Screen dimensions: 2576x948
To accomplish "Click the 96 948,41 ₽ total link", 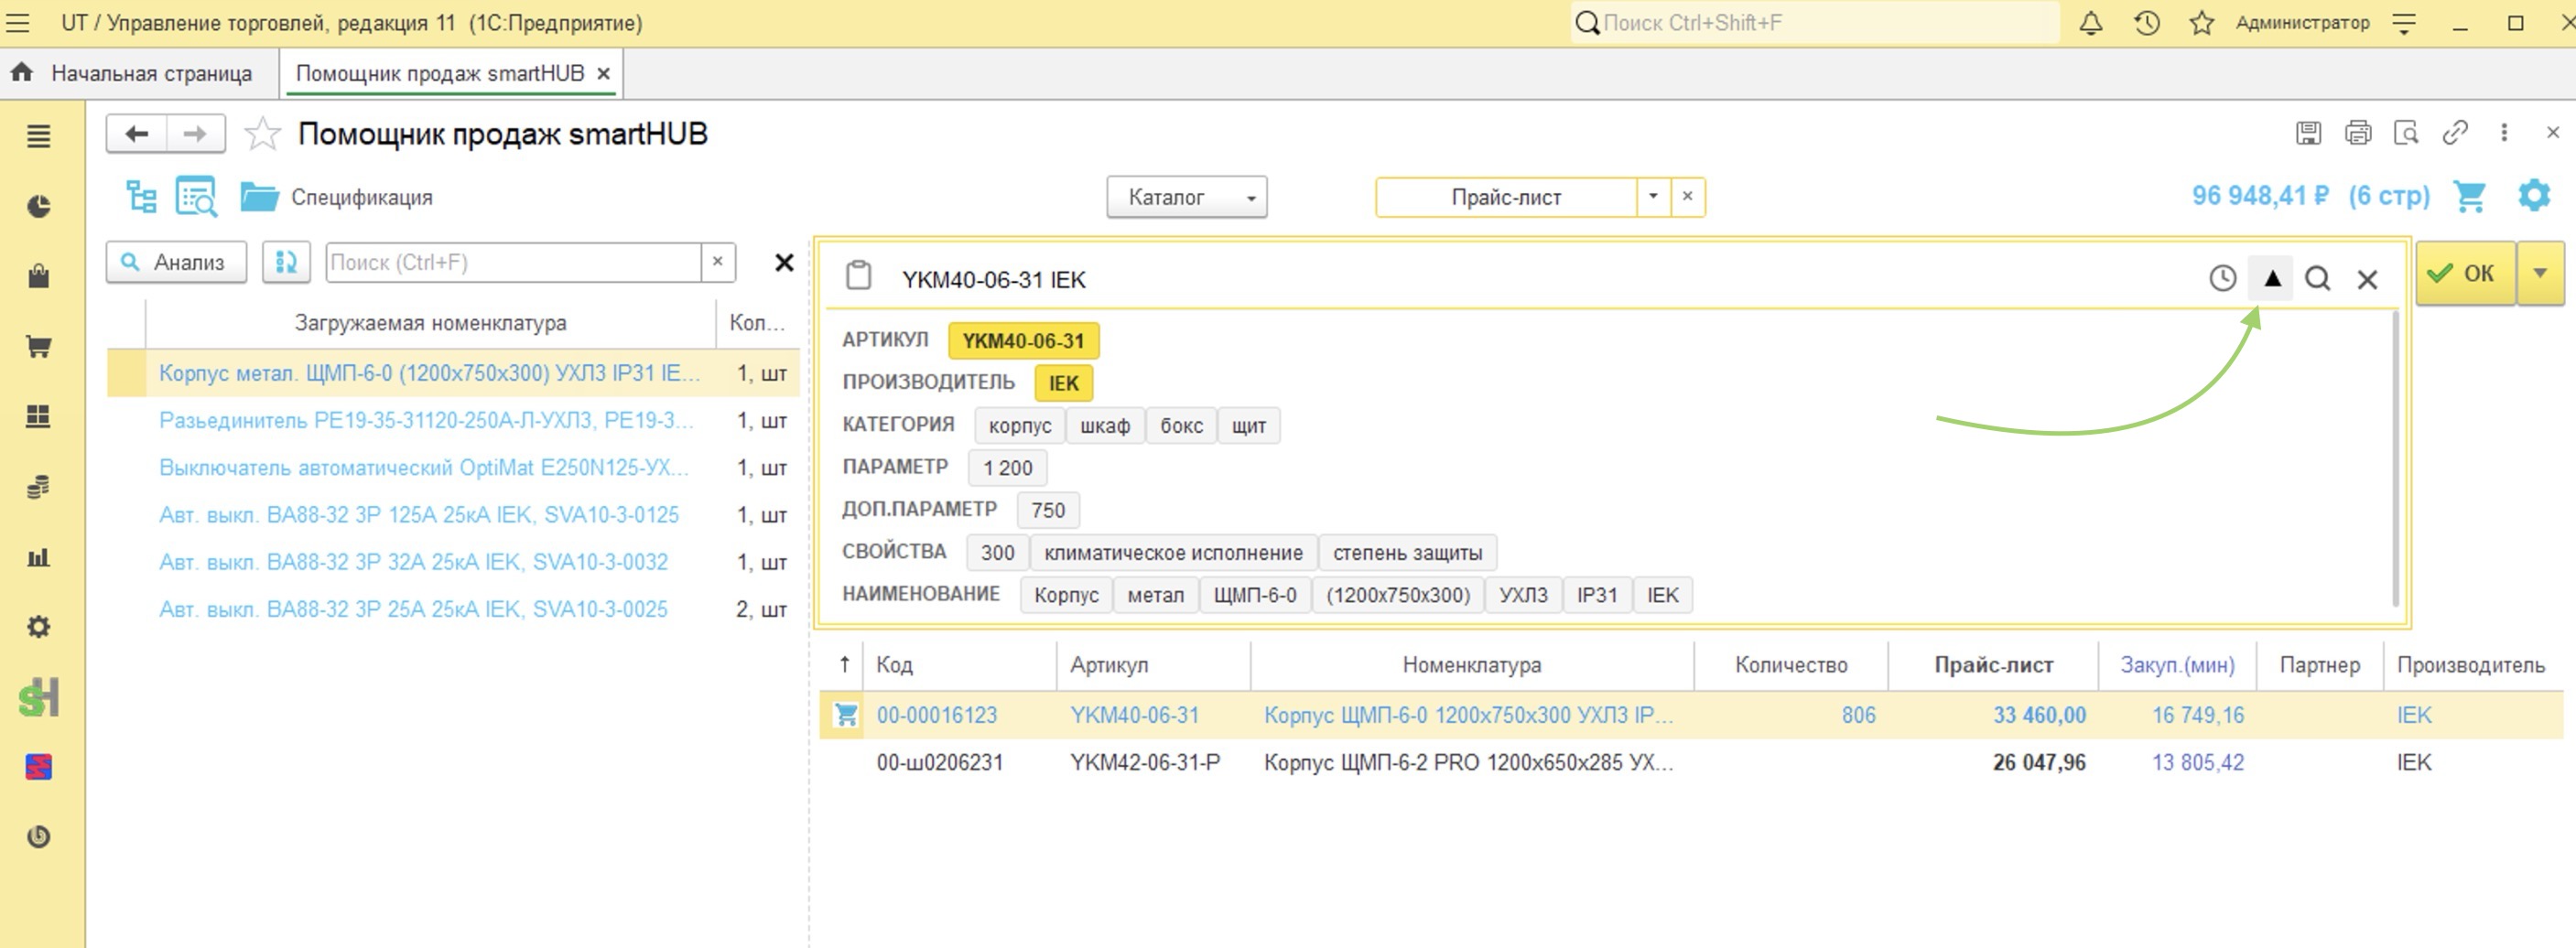I will (x=2259, y=195).
